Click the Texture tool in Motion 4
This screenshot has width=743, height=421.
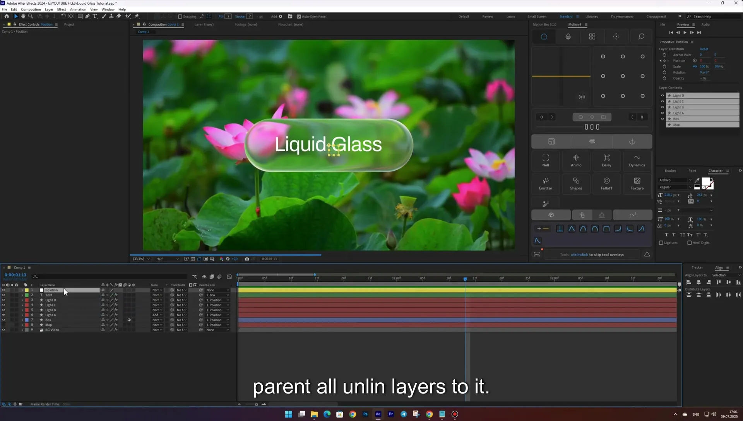[637, 183]
